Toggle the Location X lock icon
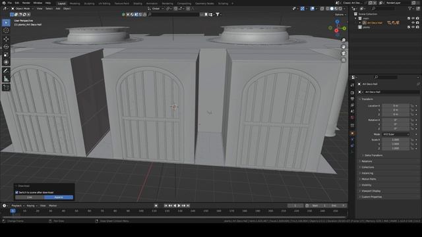The height and width of the screenshot is (237, 422). click(412, 106)
